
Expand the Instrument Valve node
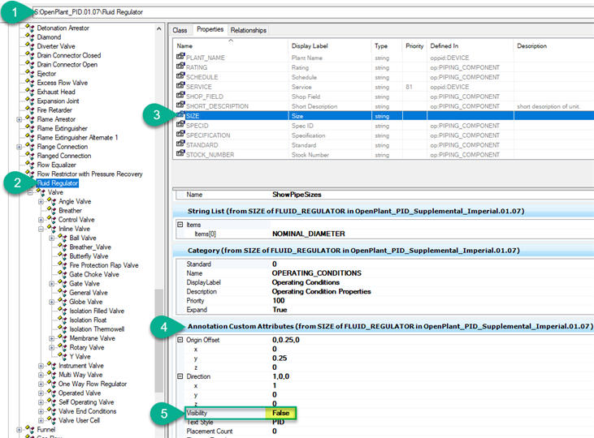click(41, 366)
